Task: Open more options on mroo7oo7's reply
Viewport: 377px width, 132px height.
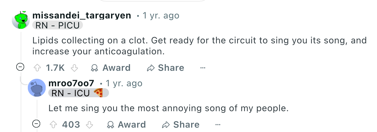Action: 218,125
